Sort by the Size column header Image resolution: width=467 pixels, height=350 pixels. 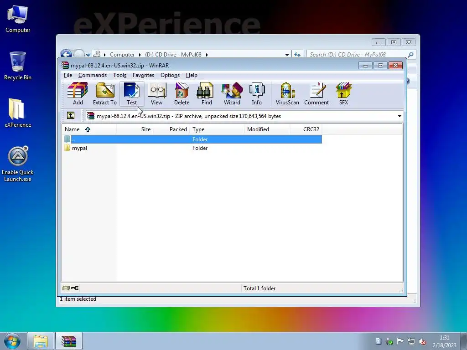click(135, 129)
